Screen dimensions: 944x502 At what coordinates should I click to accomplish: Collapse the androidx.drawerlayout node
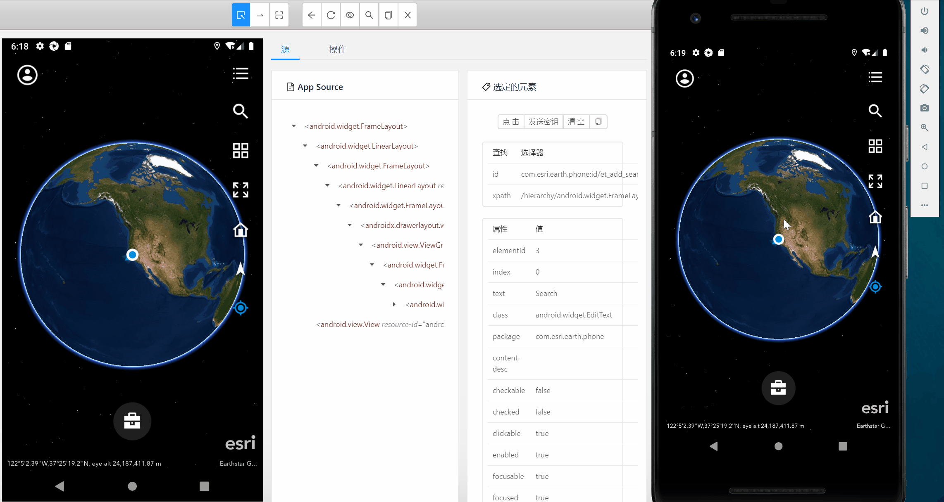click(350, 225)
